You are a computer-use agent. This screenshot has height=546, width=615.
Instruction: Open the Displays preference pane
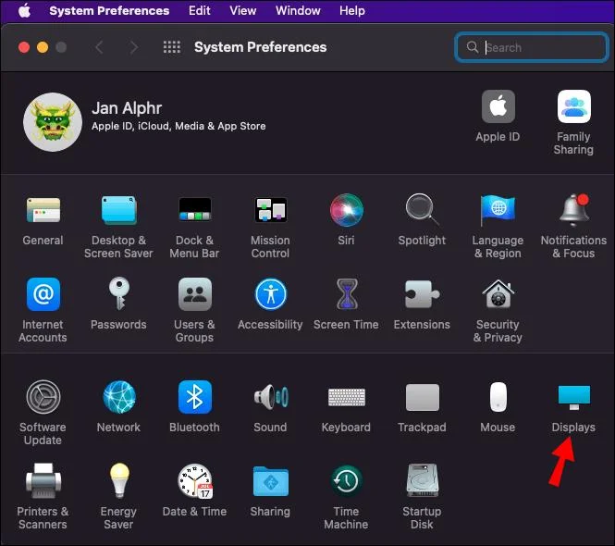tap(573, 398)
